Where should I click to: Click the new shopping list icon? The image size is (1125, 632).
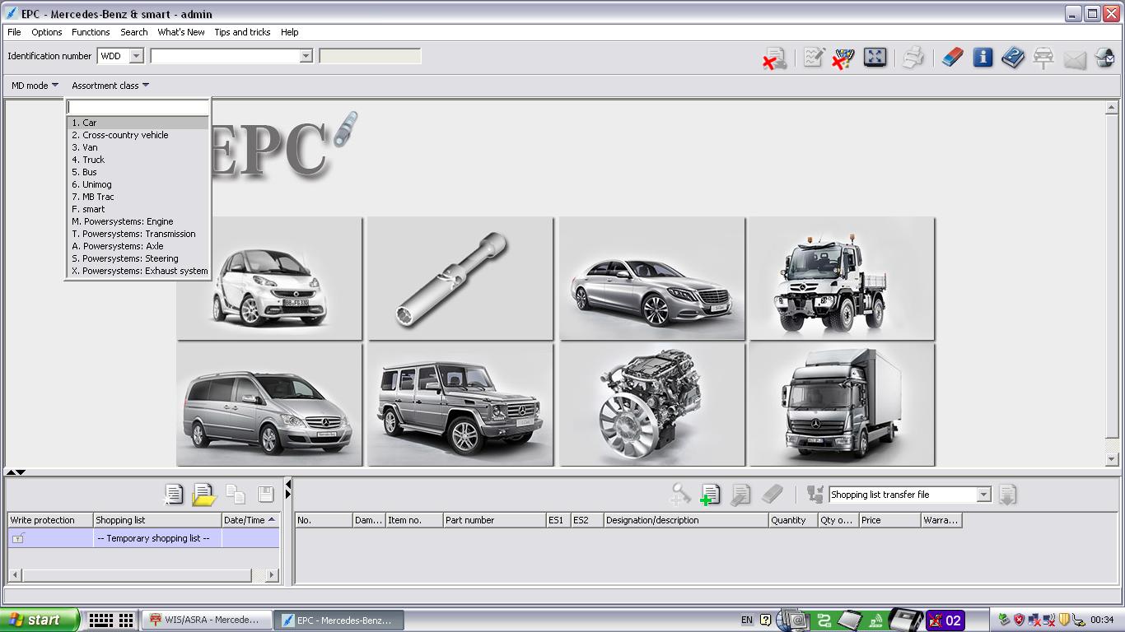[x=174, y=494]
